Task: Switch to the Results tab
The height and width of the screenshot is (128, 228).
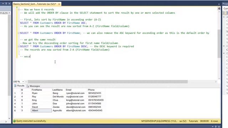Action: point(19,86)
